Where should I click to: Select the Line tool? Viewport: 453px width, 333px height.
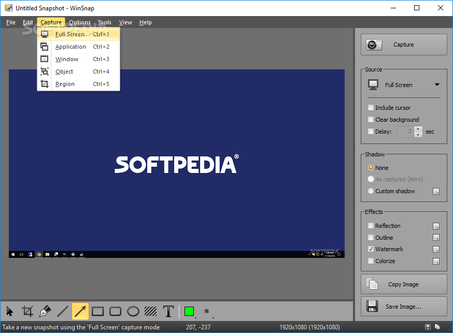pyautogui.click(x=63, y=311)
